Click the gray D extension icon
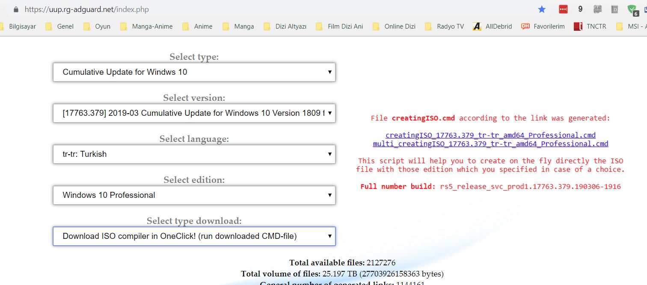The height and width of the screenshot is (285, 647). pyautogui.click(x=614, y=9)
